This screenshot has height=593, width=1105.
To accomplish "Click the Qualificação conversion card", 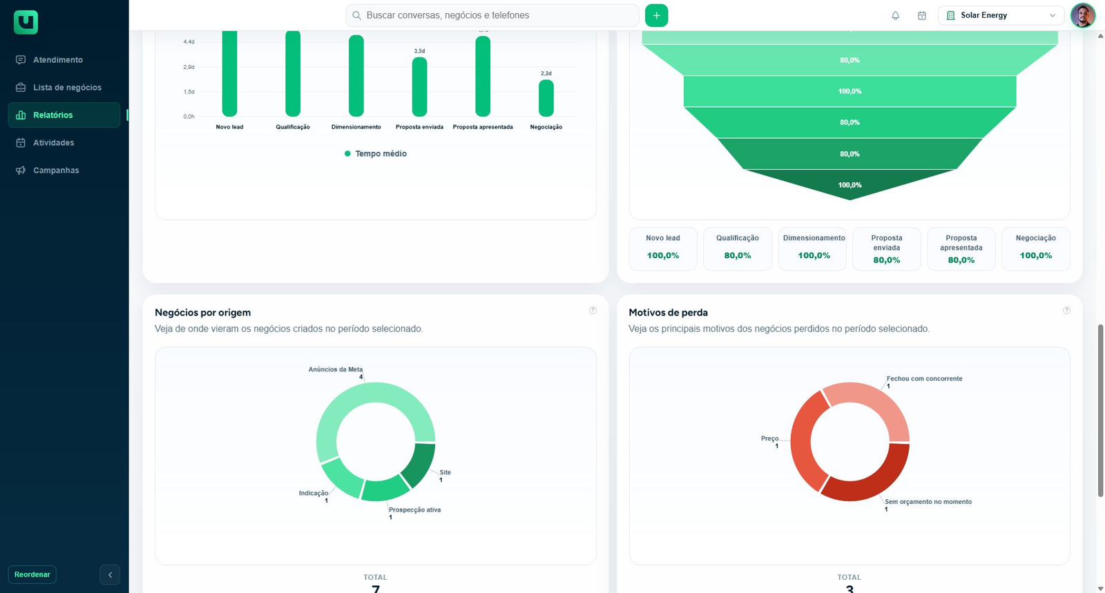I will (738, 249).
